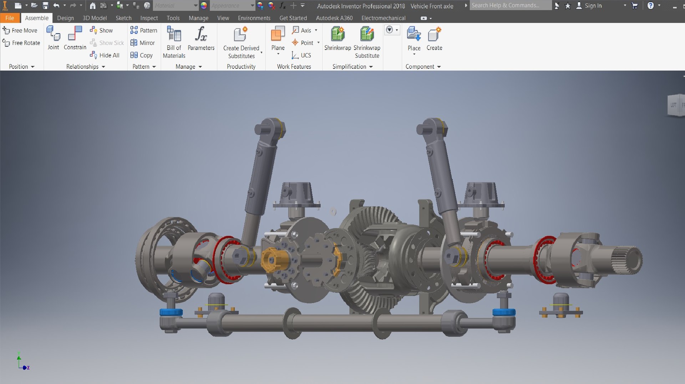Open the File menu
The height and width of the screenshot is (384, 685).
click(x=10, y=18)
